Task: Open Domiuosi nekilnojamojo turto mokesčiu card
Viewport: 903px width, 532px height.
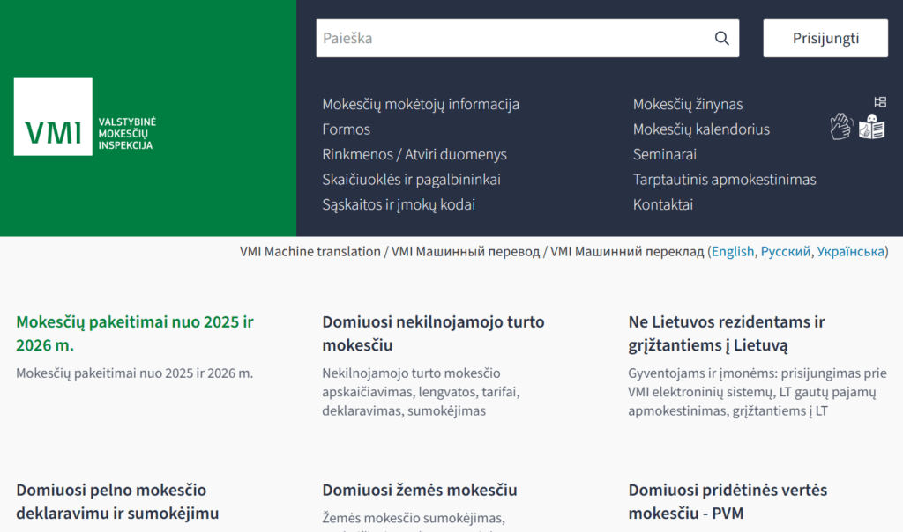Action: coord(433,333)
